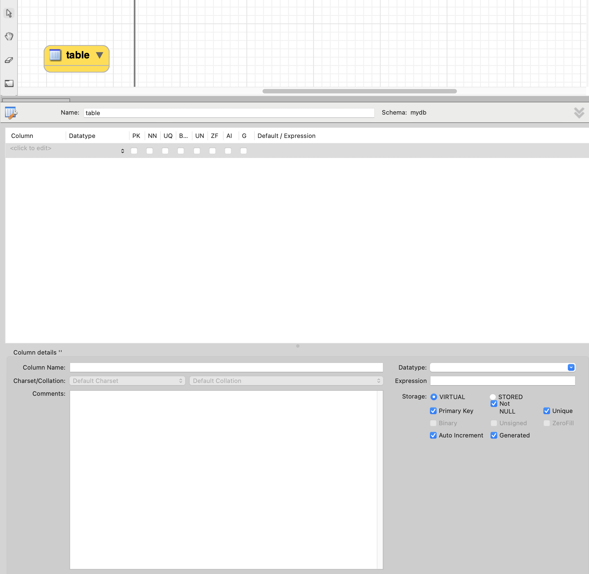
Task: Toggle the Auto Increment checkbox
Action: coord(433,435)
